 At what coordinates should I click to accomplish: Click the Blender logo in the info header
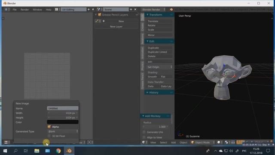tap(171, 9)
